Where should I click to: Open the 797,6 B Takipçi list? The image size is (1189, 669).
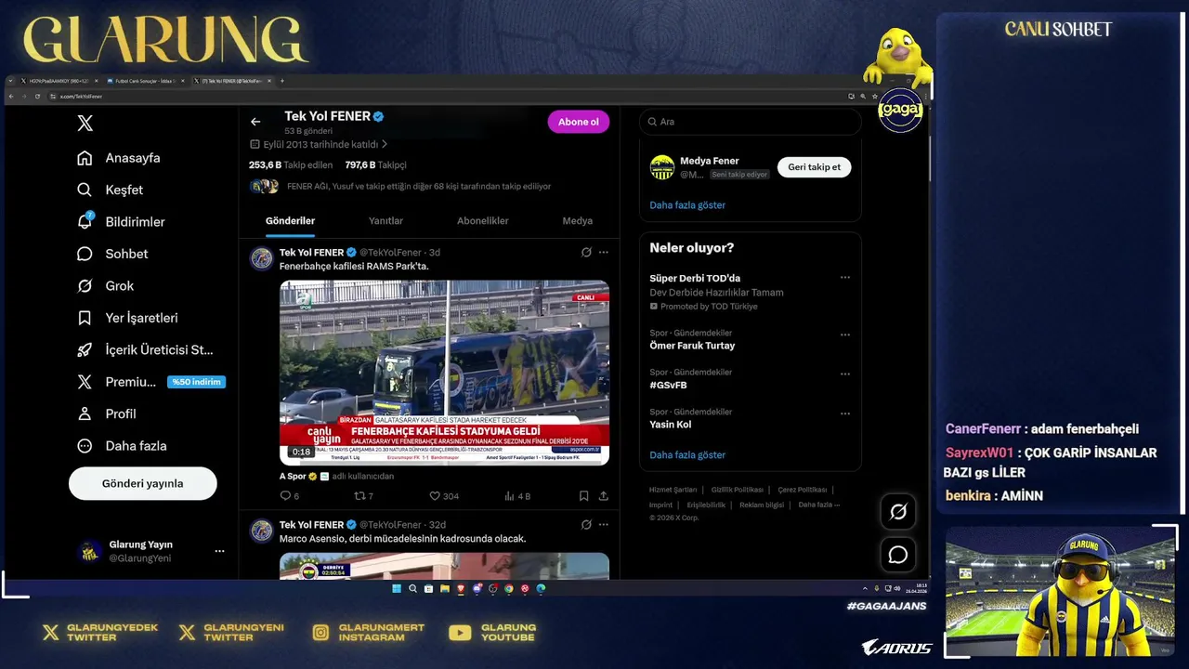point(376,164)
